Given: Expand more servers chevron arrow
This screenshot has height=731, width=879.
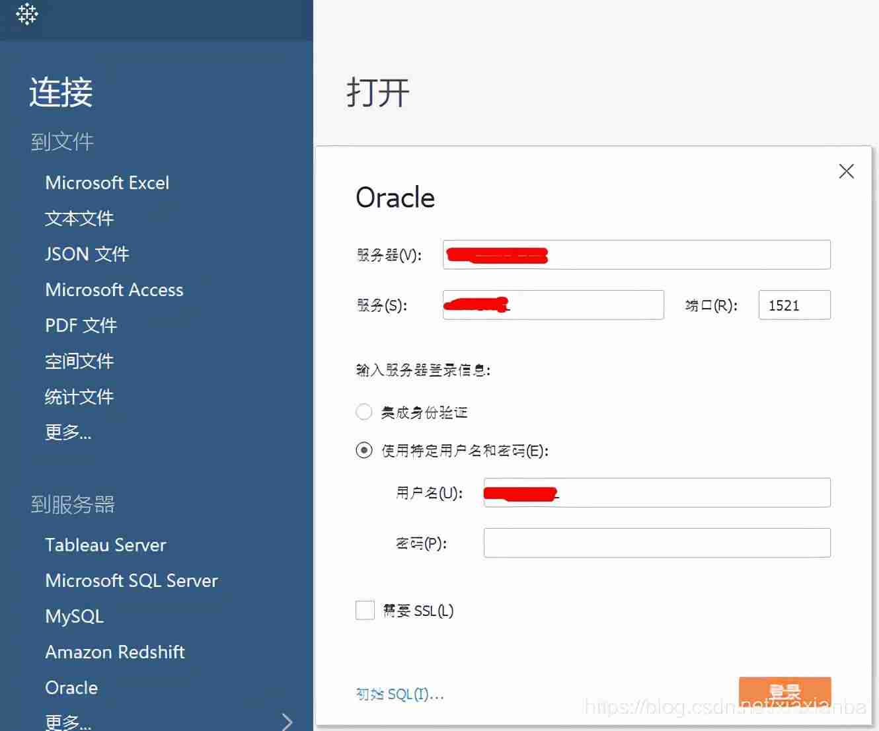Looking at the screenshot, I should point(287,722).
